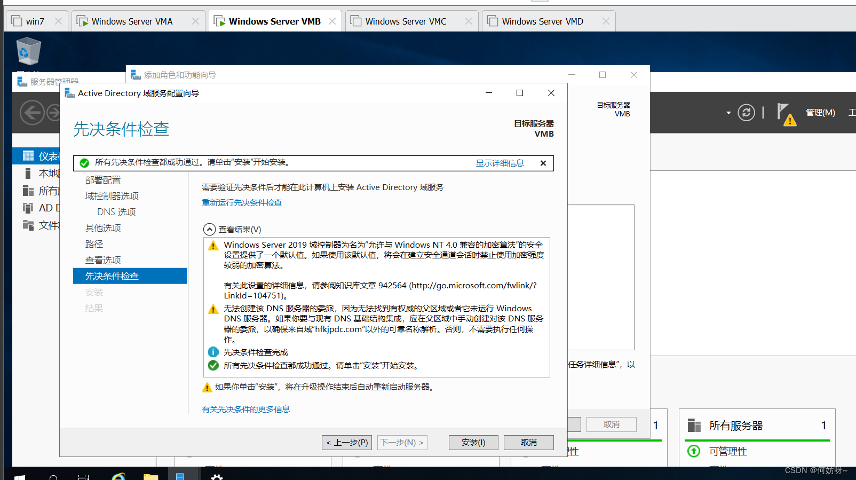Open the notifications flag with warning
This screenshot has width=856, height=480.
click(x=786, y=114)
